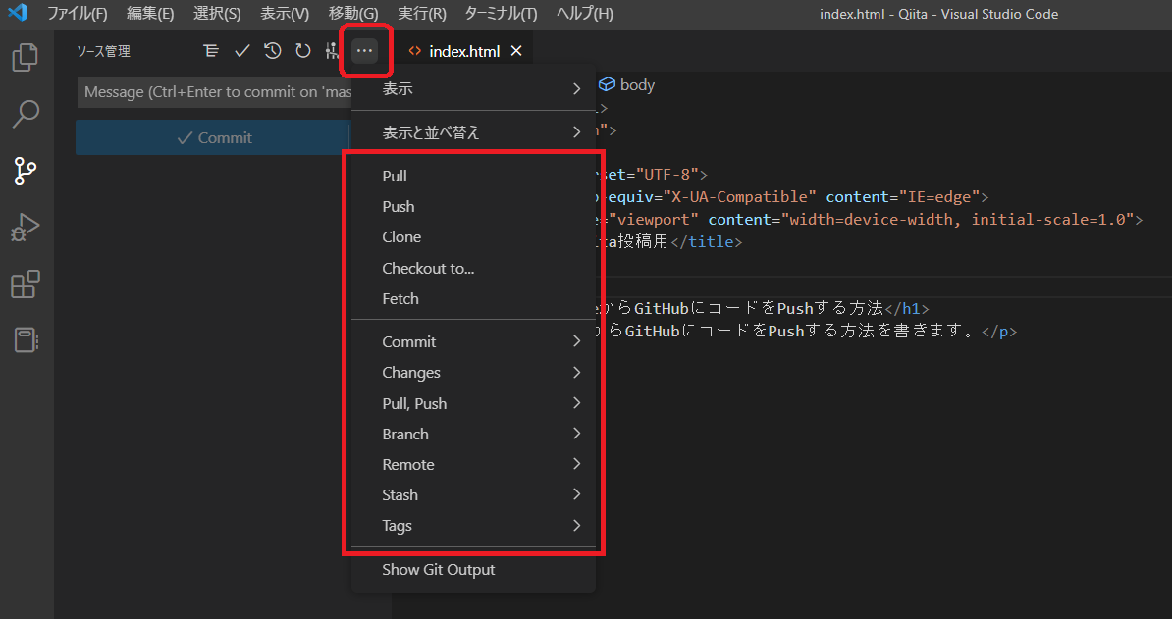This screenshot has height=619, width=1172.
Task: Open the Search panel
Action: click(25, 113)
